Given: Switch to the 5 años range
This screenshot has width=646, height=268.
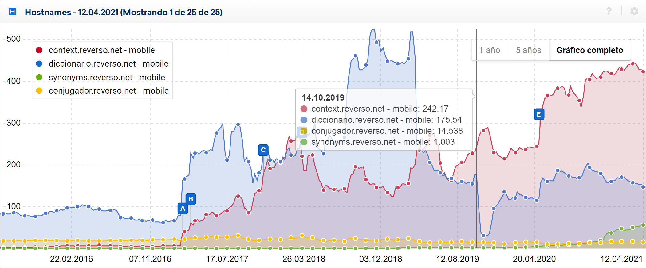Looking at the screenshot, I should point(528,50).
